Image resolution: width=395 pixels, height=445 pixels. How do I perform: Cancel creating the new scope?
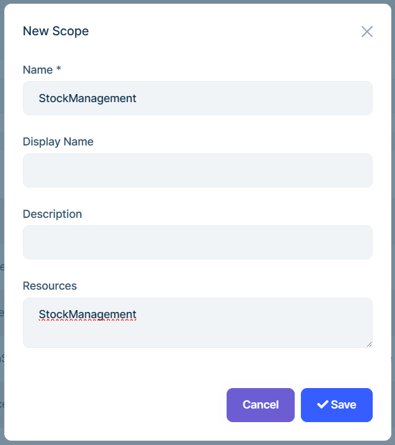(260, 405)
